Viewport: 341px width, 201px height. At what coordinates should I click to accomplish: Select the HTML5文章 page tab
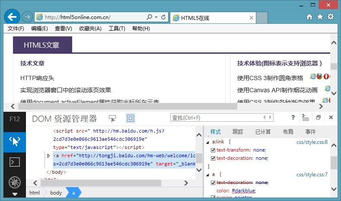(x=42, y=45)
